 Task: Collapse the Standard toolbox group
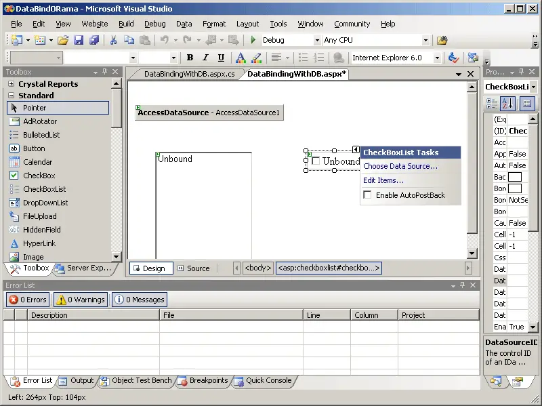coord(11,95)
